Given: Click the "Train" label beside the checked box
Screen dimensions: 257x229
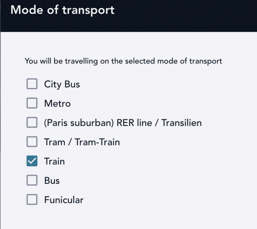Looking at the screenshot, I should coord(54,161).
